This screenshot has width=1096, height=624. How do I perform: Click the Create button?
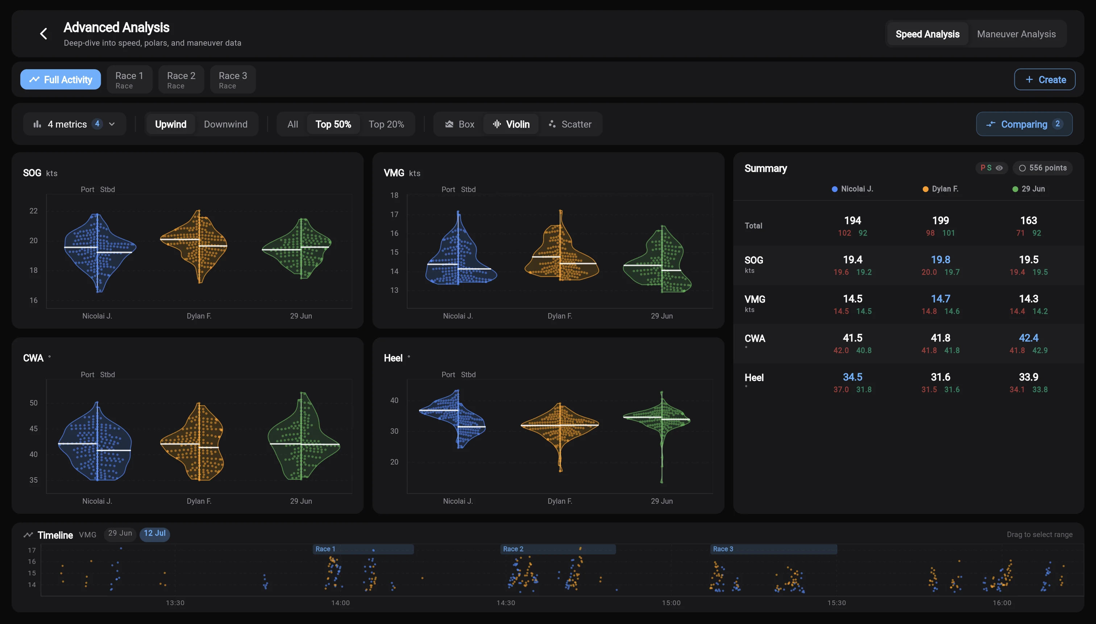pyautogui.click(x=1044, y=80)
